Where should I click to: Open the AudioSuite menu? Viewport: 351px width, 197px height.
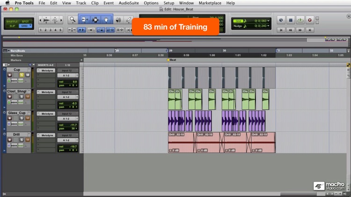point(129,3)
